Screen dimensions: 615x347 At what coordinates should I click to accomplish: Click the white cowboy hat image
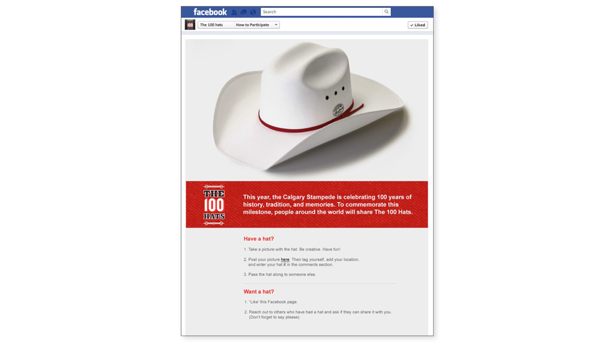click(307, 106)
